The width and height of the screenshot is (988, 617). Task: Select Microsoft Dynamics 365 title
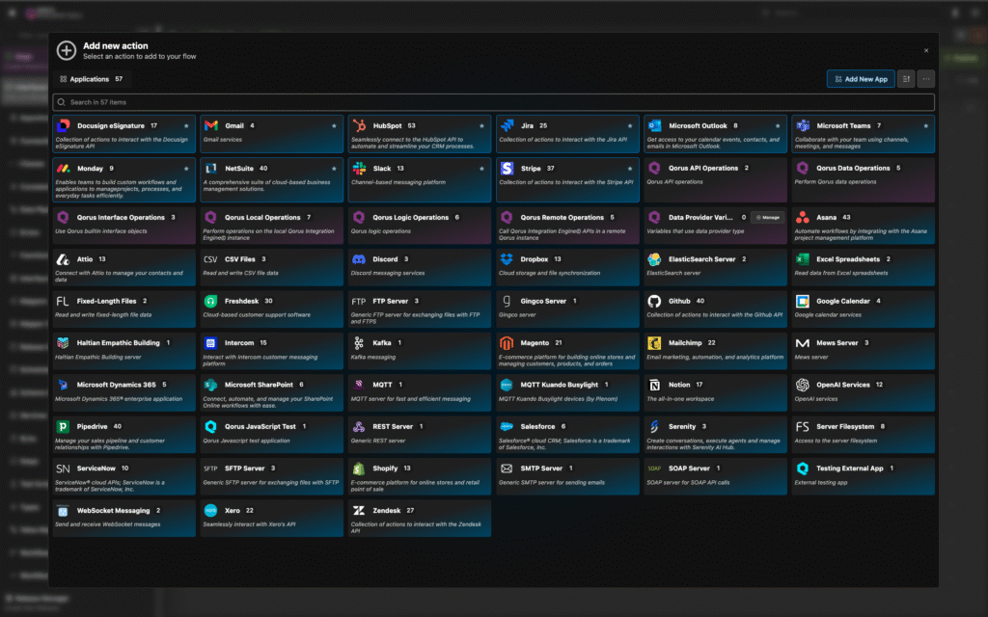(117, 385)
